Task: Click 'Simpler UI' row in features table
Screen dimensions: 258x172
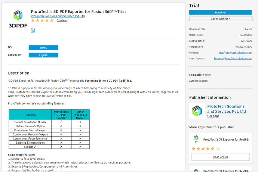Action: pyautogui.click(x=49, y=147)
